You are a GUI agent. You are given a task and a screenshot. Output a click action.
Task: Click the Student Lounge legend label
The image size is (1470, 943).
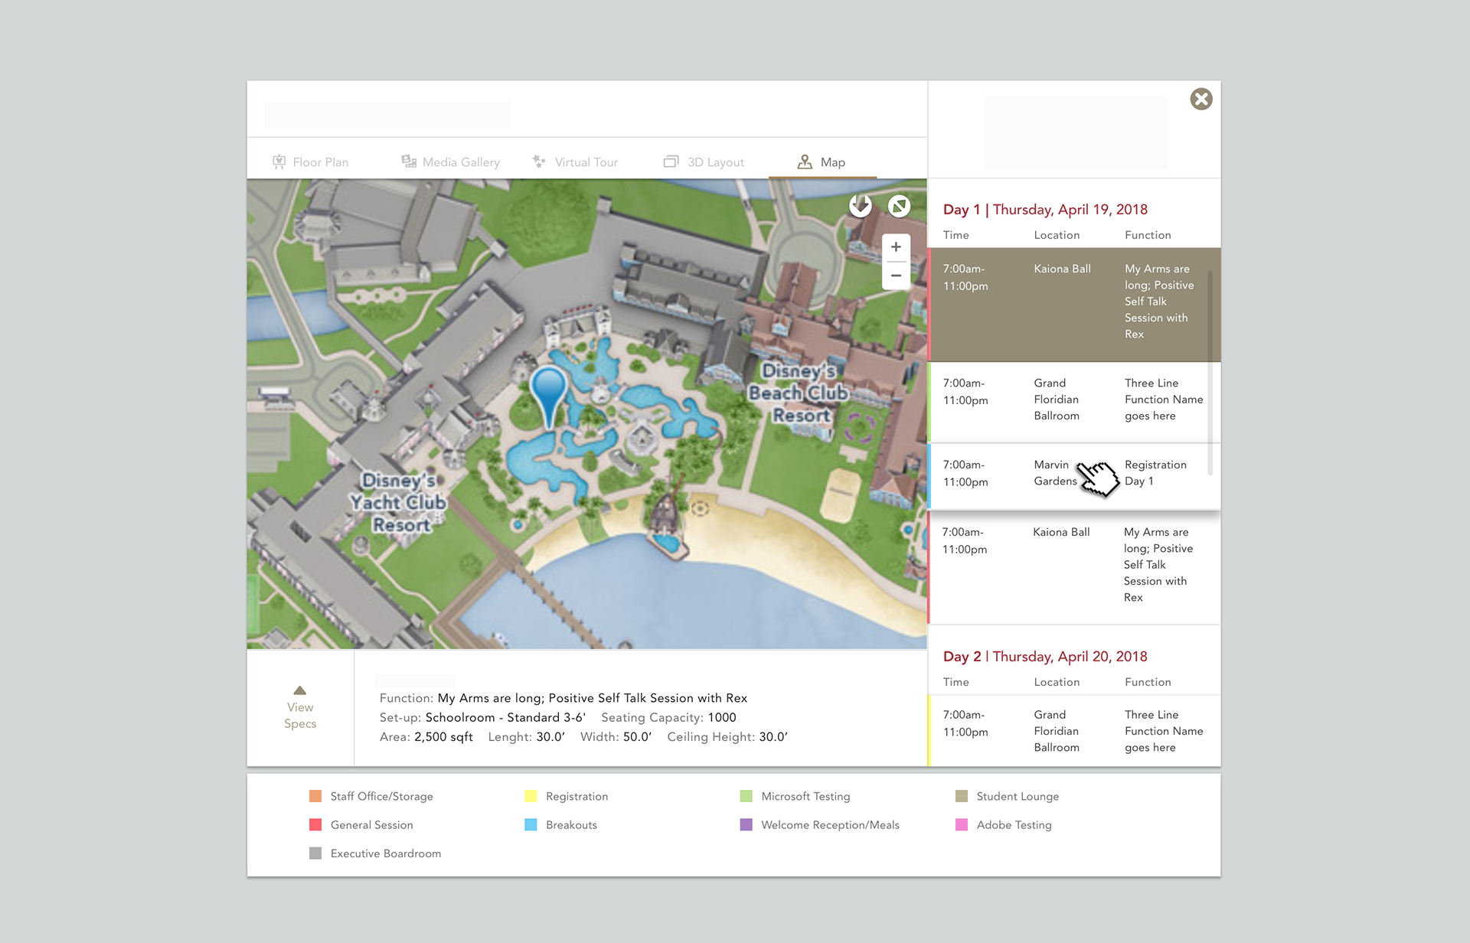1018,796
